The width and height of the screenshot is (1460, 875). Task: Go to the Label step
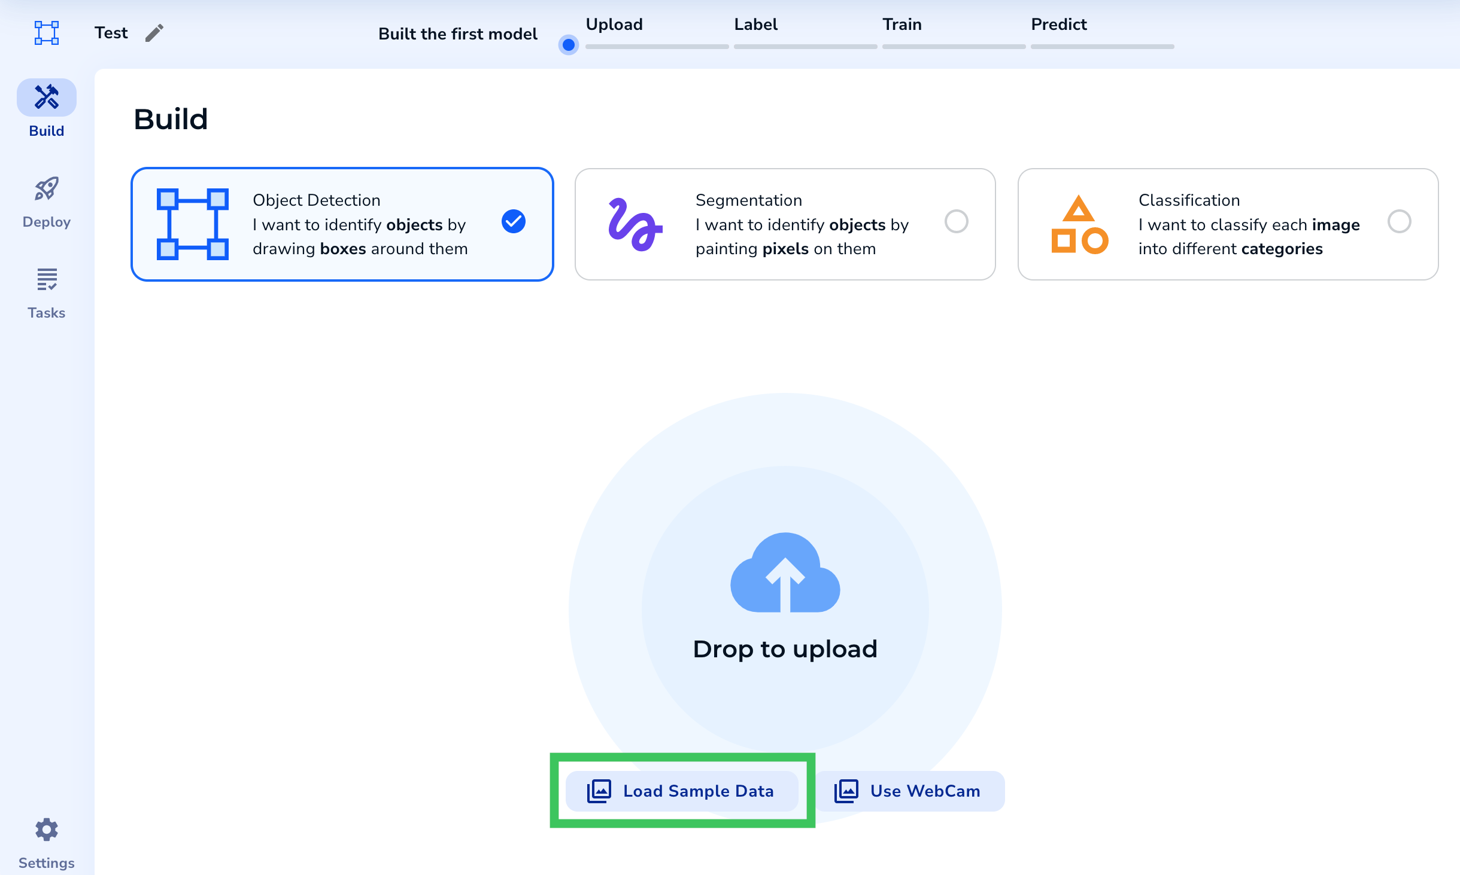(755, 25)
